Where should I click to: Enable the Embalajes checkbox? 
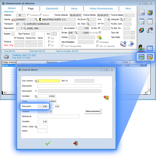click(98, 42)
